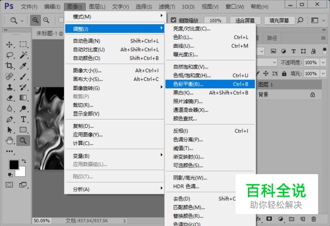Edit the Opacity 100% field
The width and height of the screenshot is (330, 226).
coord(312,63)
